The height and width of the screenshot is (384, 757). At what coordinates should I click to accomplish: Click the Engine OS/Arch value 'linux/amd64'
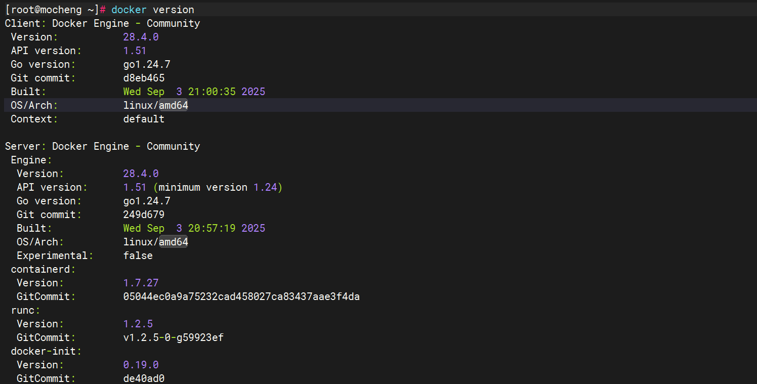[156, 242]
